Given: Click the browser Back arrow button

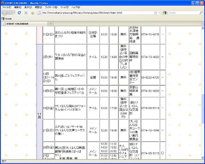Looking at the screenshot, I should coord(5,13).
